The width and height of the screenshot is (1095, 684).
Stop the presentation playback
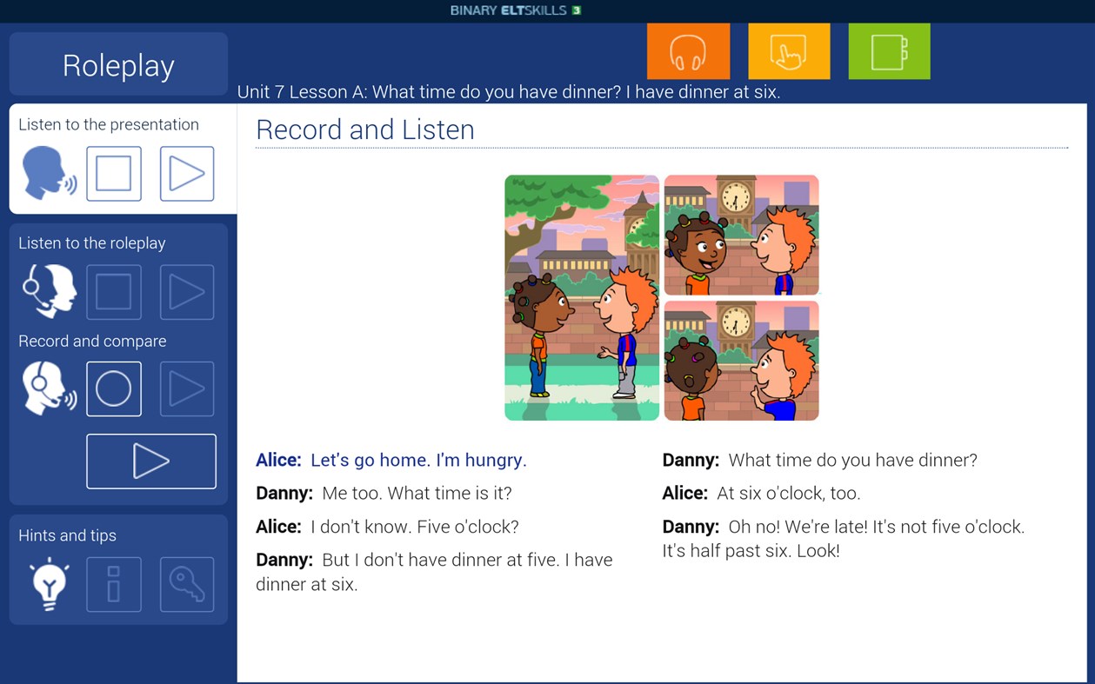114,173
